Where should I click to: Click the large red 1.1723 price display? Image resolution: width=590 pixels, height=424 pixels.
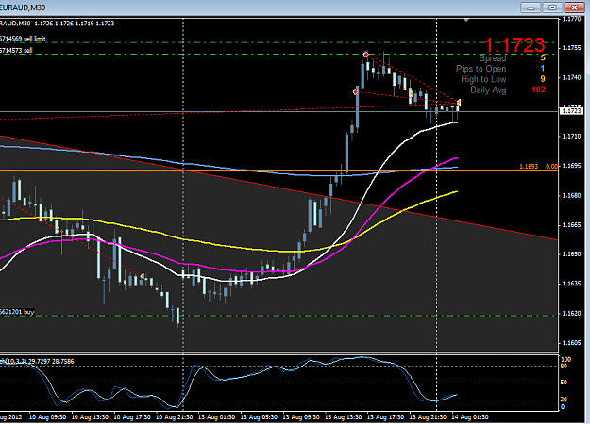[x=514, y=45]
